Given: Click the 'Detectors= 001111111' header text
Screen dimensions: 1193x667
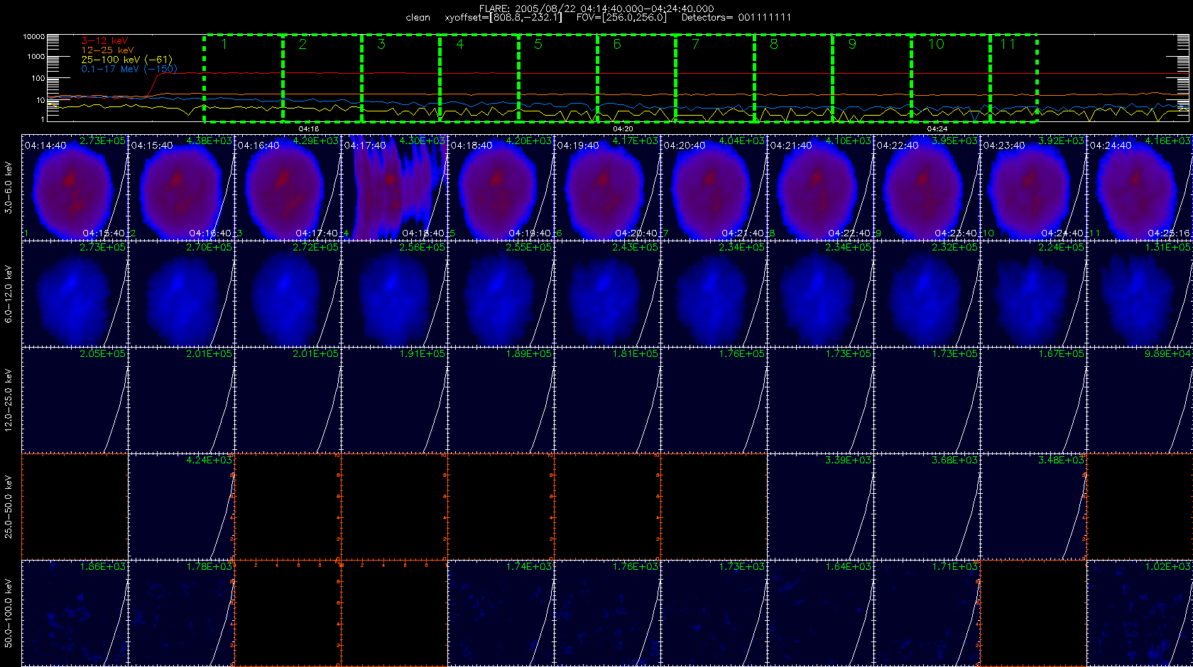Looking at the screenshot, I should tap(736, 17).
